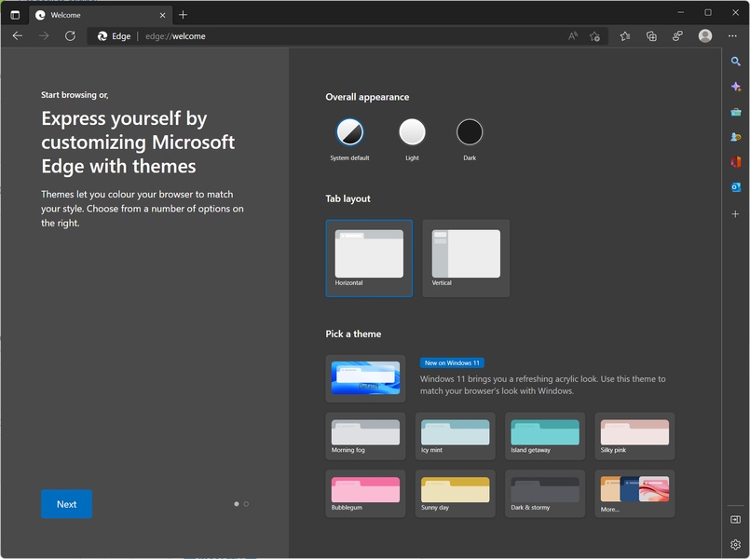Open tab actions menu in title bar
Viewport: 750px width, 559px height.
tap(15, 15)
